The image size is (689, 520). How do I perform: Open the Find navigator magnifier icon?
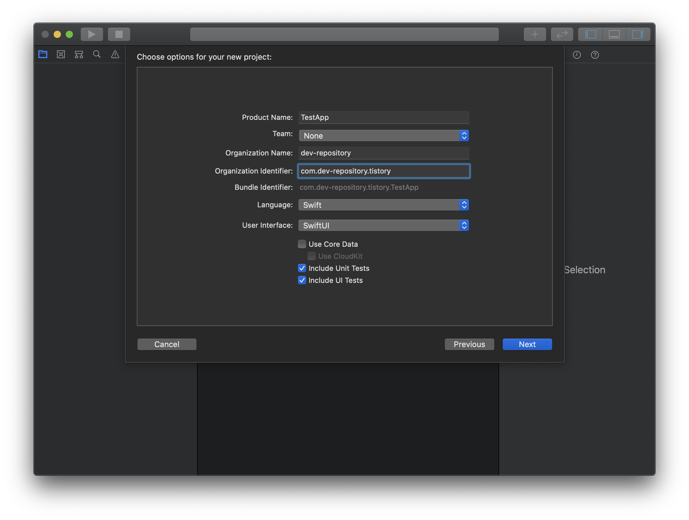click(x=97, y=55)
